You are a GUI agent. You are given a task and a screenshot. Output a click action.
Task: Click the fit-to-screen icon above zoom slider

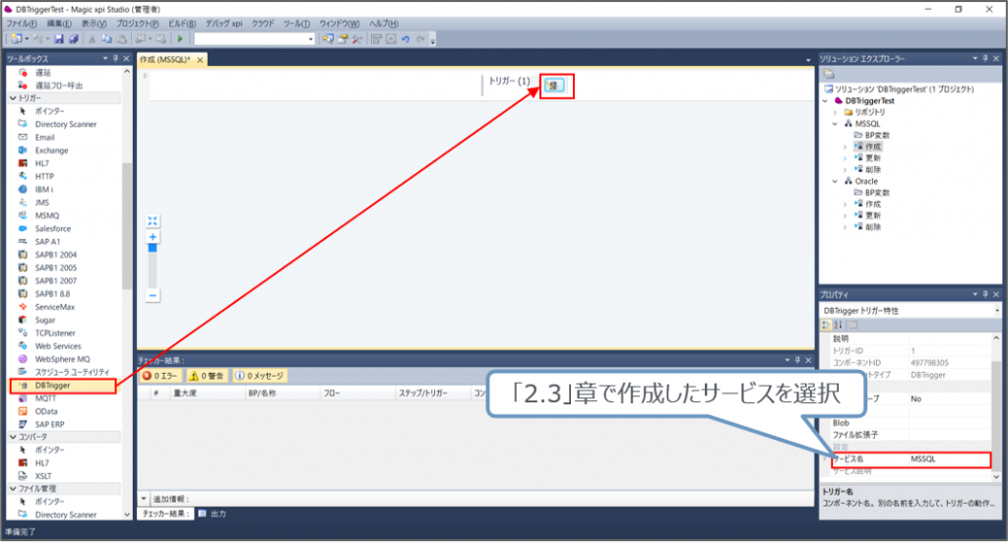pos(153,221)
